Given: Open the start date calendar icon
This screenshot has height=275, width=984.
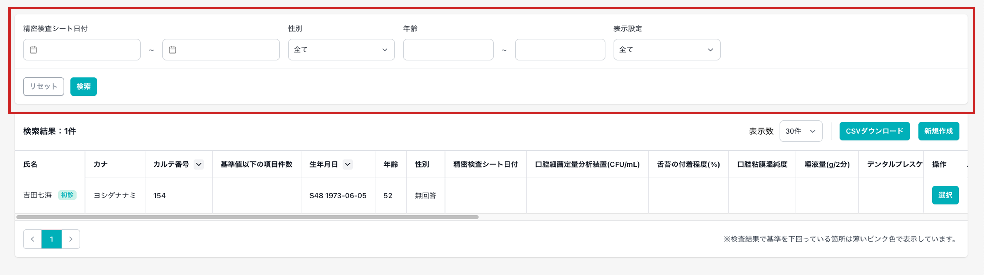Looking at the screenshot, I should (33, 50).
